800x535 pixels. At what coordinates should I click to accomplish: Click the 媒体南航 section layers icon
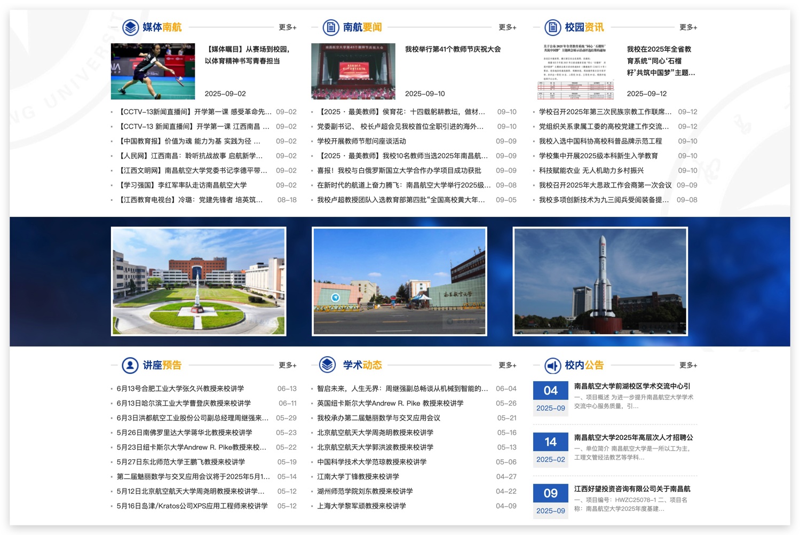click(130, 27)
